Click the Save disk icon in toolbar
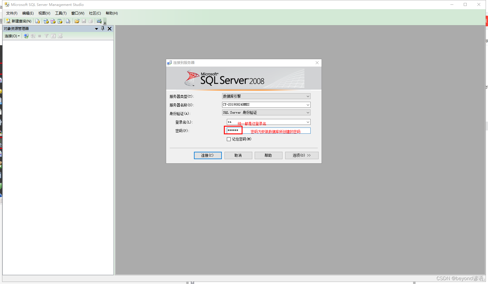This screenshot has width=488, height=284. [x=84, y=21]
